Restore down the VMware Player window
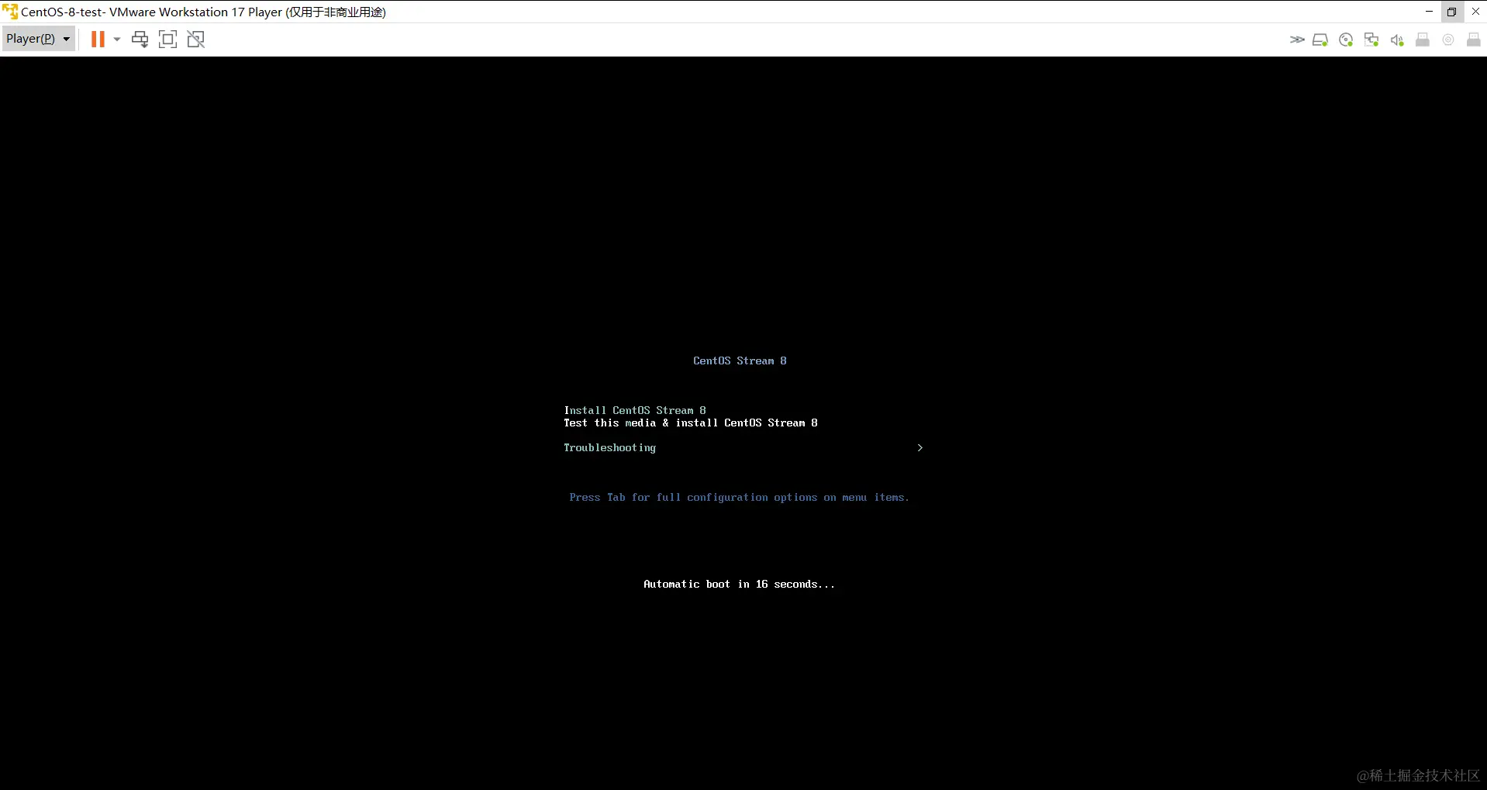The width and height of the screenshot is (1487, 790). pos(1451,12)
